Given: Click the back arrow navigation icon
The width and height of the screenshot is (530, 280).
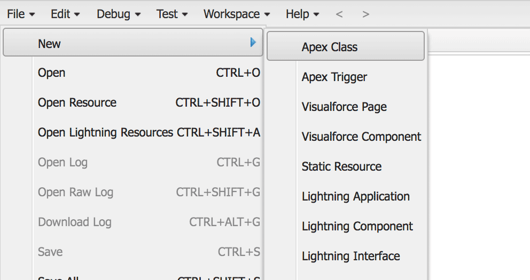Looking at the screenshot, I should 339,14.
